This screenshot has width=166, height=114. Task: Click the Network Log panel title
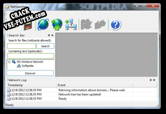tap(18, 80)
